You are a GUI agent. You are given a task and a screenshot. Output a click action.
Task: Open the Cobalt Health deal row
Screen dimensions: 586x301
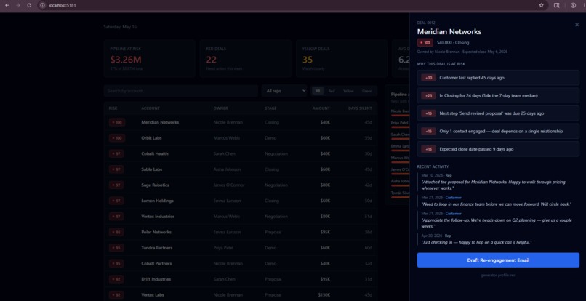241,153
